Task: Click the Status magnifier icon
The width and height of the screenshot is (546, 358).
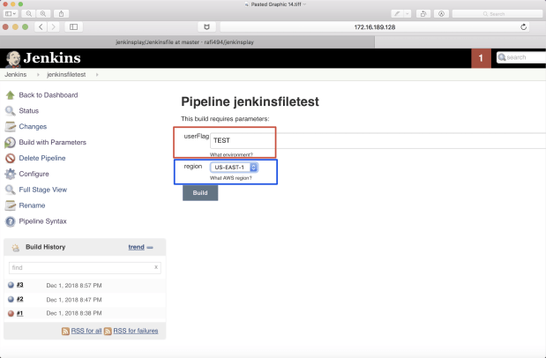Action: click(10, 111)
